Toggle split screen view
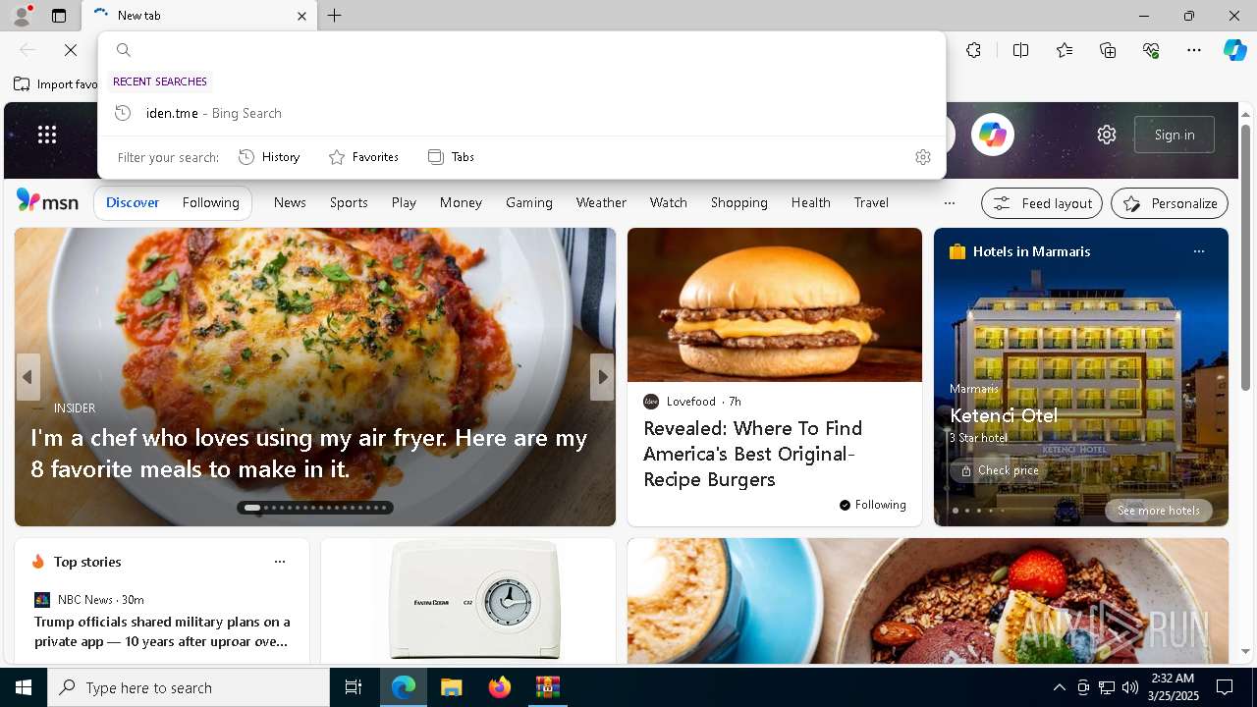The width and height of the screenshot is (1257, 707). click(x=1020, y=50)
